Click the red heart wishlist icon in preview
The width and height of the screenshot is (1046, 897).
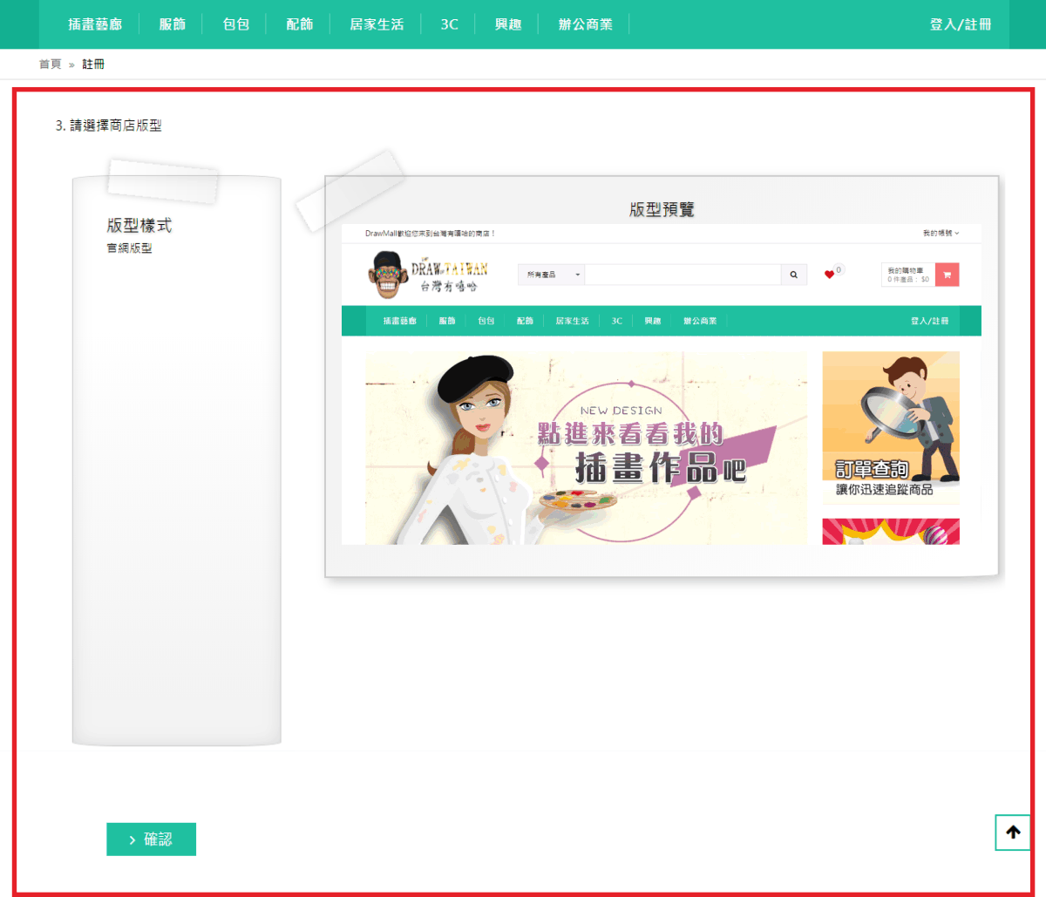coord(829,275)
